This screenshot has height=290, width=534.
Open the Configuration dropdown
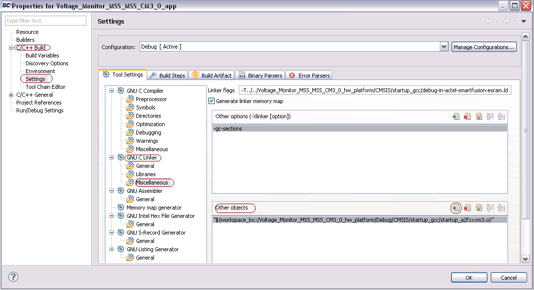pos(444,46)
